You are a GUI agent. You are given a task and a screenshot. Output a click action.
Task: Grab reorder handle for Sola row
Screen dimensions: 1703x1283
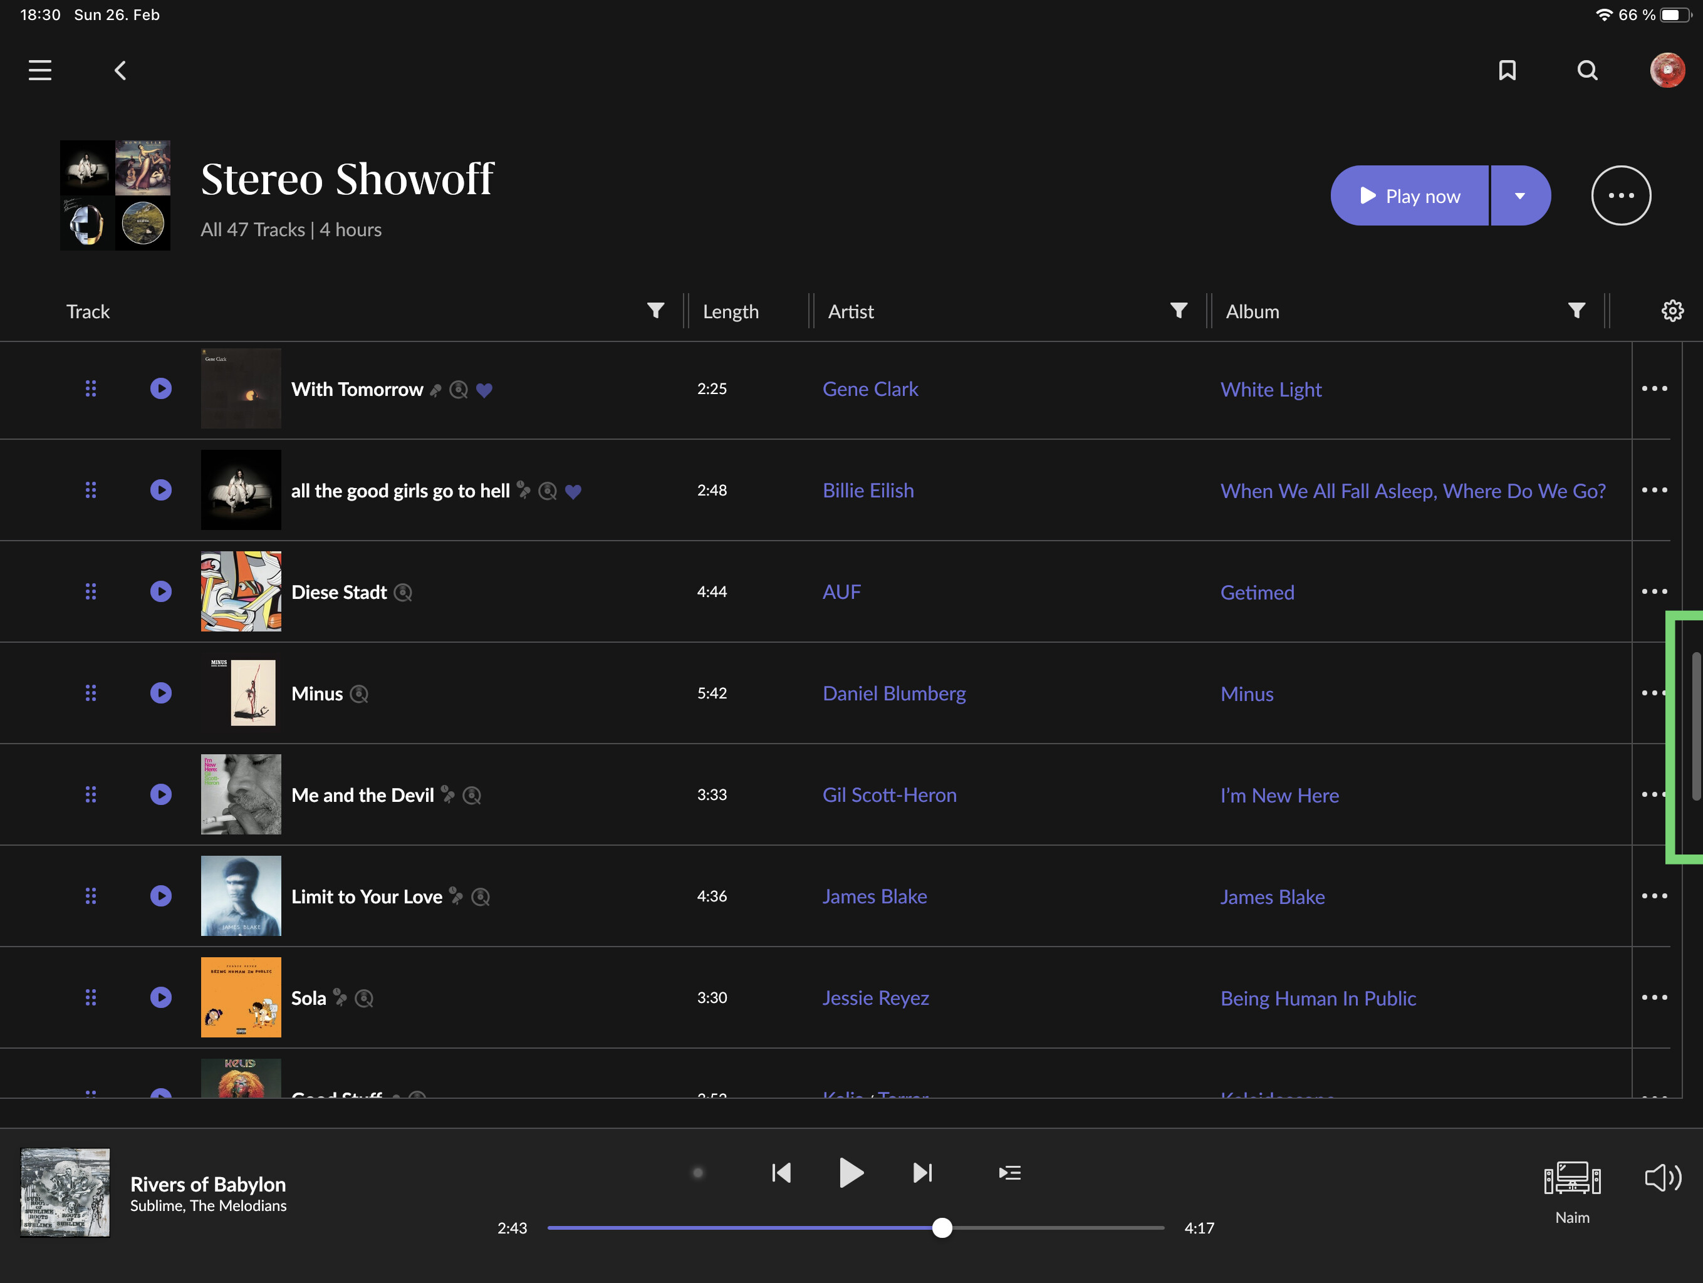[91, 998]
